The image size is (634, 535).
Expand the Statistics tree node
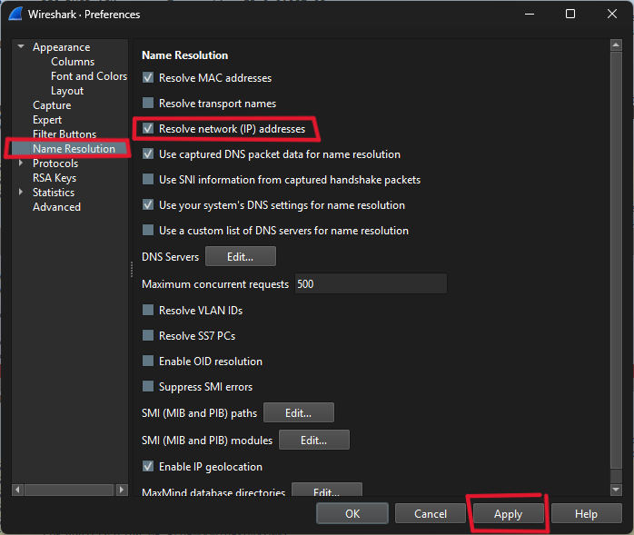(x=20, y=193)
